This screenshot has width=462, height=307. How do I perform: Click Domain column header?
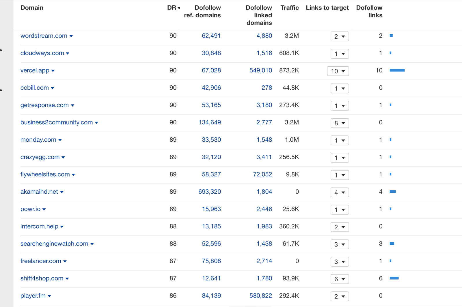coord(32,8)
